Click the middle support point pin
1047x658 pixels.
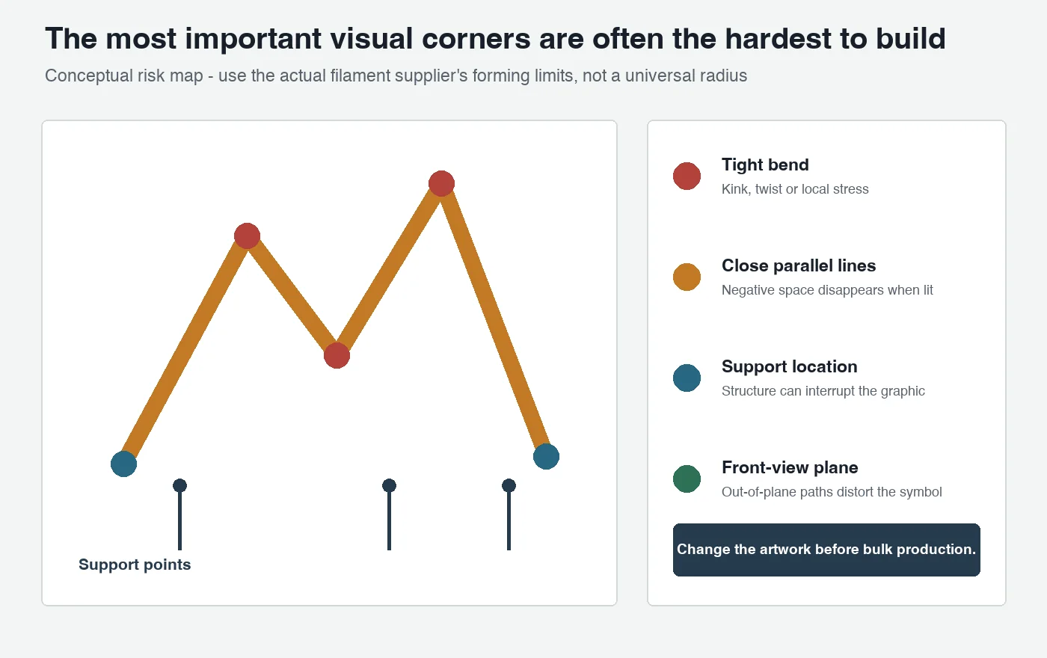coord(389,514)
